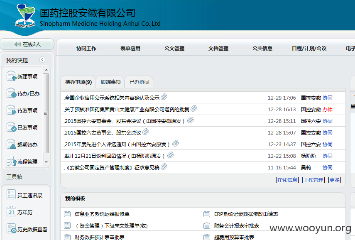The height and width of the screenshot is (240, 355).
Task: Click sender name 杨盼盼
Action: [x=308, y=156]
